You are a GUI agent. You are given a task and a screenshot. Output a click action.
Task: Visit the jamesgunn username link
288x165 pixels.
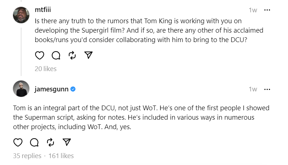[x=51, y=89]
